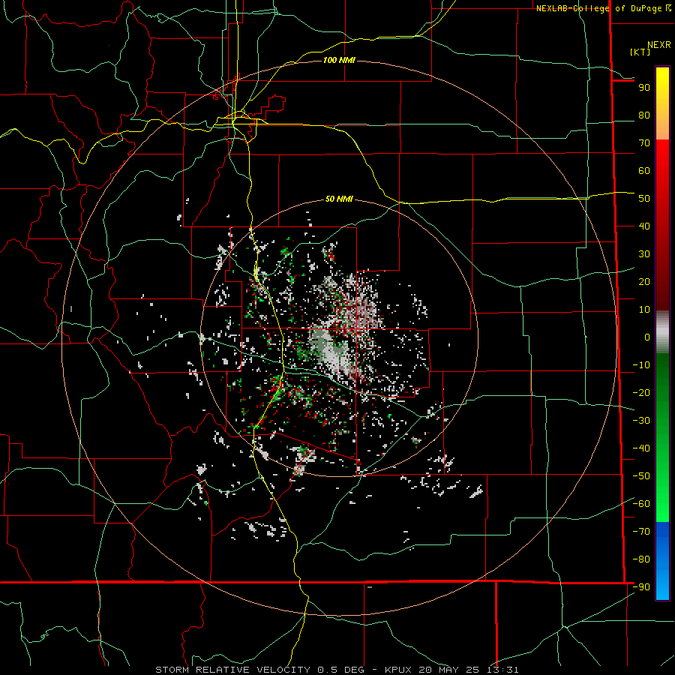Click the -80 value on the velocity scale
The image size is (675, 675).
point(641,559)
